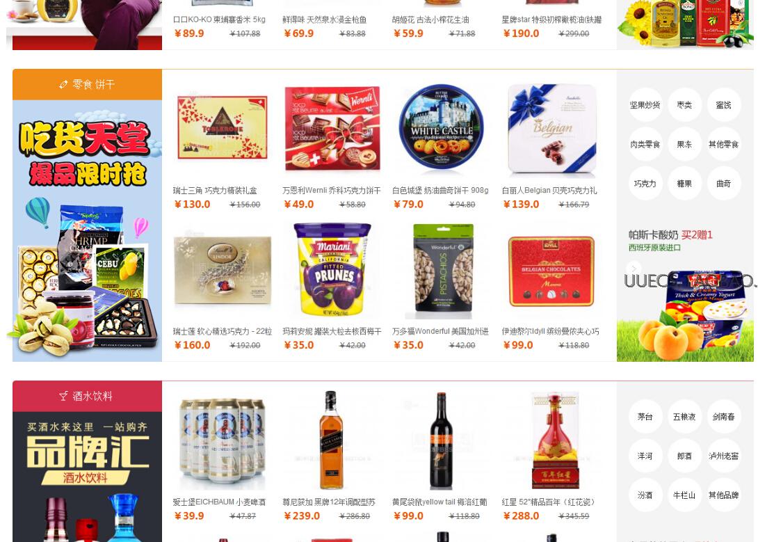Open 爱士堡EICHBAUM 小麦啤酒 product link

(219, 502)
